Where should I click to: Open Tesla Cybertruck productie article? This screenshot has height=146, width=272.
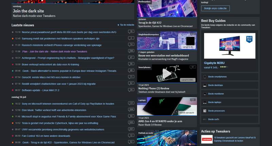(x=60, y=123)
